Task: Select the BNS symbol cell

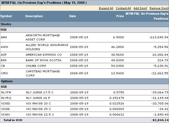Action: tap(4, 60)
